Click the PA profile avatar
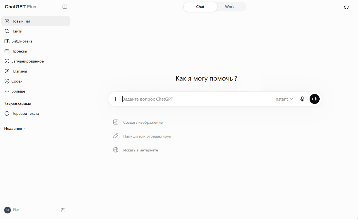The width and height of the screenshot is (358, 219). click(x=8, y=210)
